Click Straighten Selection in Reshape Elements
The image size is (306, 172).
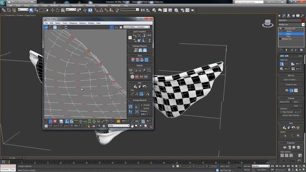[136, 50]
